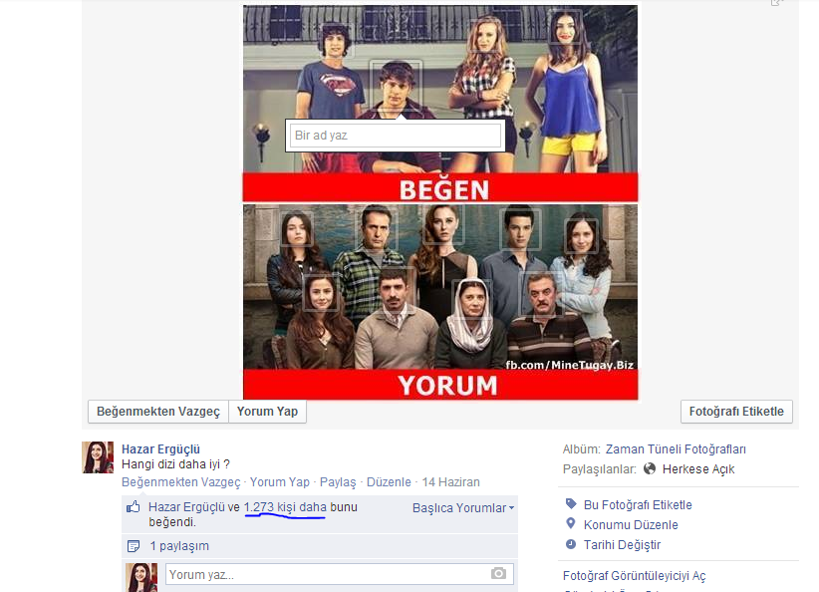Click the face tag box on the mustached man in striped sweater

click(x=542, y=293)
